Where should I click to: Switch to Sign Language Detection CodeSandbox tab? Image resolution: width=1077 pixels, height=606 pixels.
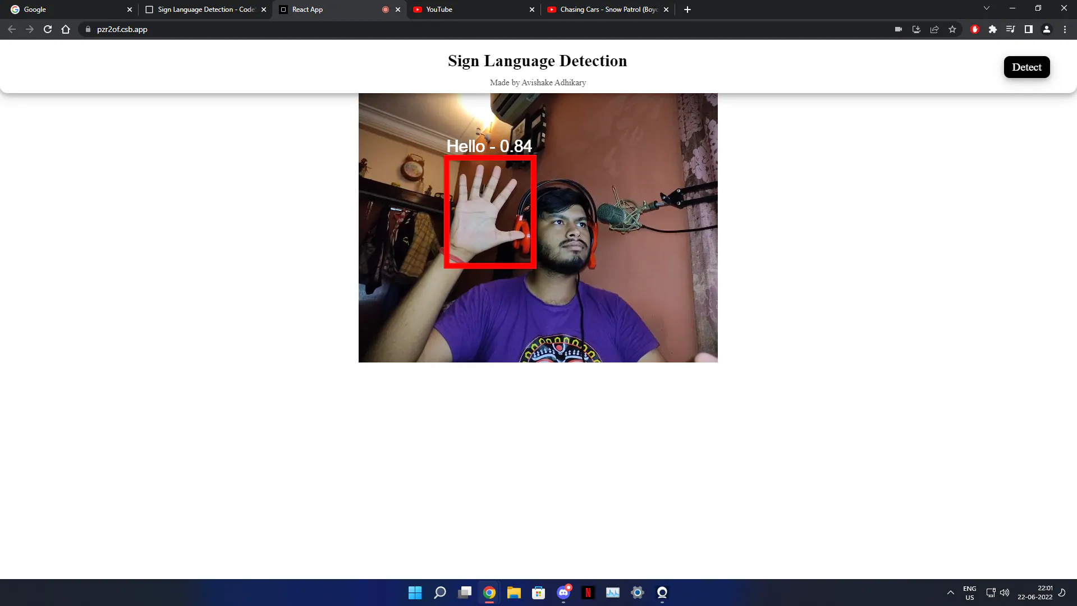click(x=205, y=10)
